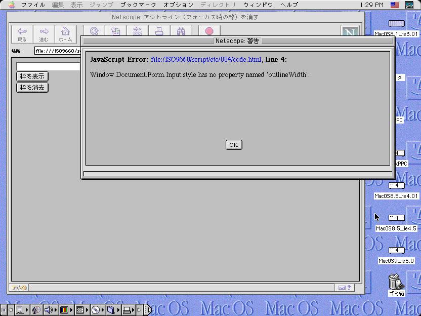Select the ゴミ箱 trash icon

pos(396,285)
